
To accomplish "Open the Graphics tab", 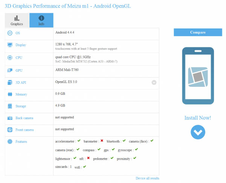I will click(x=17, y=20).
